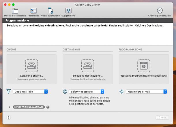This screenshot has width=176, height=127.
Task: Click the Impostazioni avanzate button
Action: pos(29,107)
